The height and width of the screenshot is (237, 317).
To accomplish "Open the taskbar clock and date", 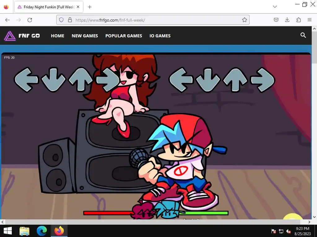I will point(302,231).
